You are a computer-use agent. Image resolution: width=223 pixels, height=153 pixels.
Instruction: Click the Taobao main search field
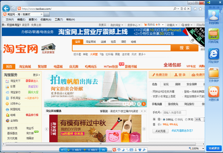[122, 48]
